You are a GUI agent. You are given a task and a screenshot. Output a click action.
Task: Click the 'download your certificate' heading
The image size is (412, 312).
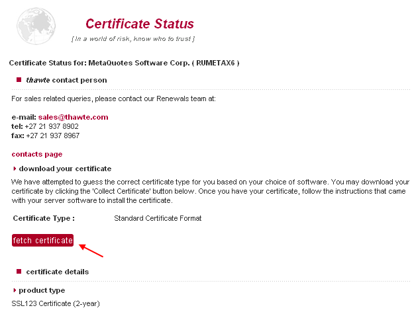click(65, 169)
